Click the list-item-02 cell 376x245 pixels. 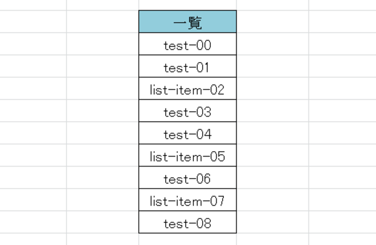pos(187,89)
